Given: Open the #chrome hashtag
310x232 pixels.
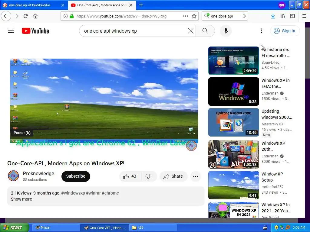Looking at the screenshot, I should point(110,193).
